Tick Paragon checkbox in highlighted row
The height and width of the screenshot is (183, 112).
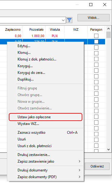pyautogui.click(x=96, y=42)
